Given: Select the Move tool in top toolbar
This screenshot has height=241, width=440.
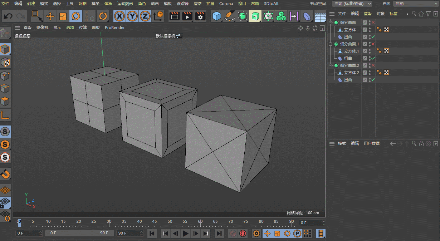Looking at the screenshot, I should point(50,16).
